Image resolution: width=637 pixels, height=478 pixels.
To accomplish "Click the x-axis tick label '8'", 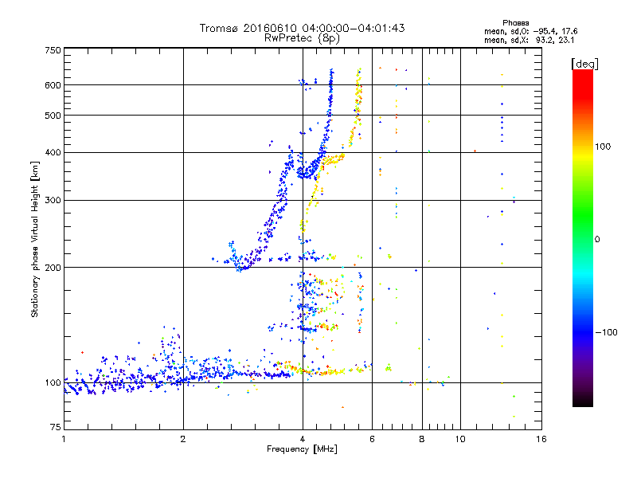I will 422,439.
